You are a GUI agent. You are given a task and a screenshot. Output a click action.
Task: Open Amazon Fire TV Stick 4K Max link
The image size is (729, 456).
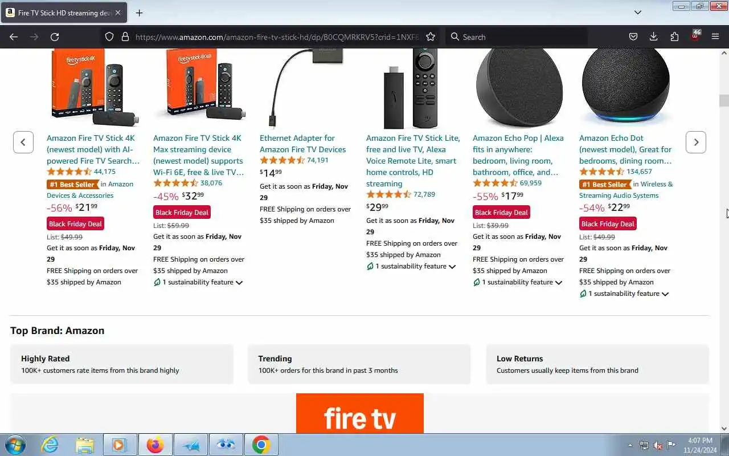(198, 155)
